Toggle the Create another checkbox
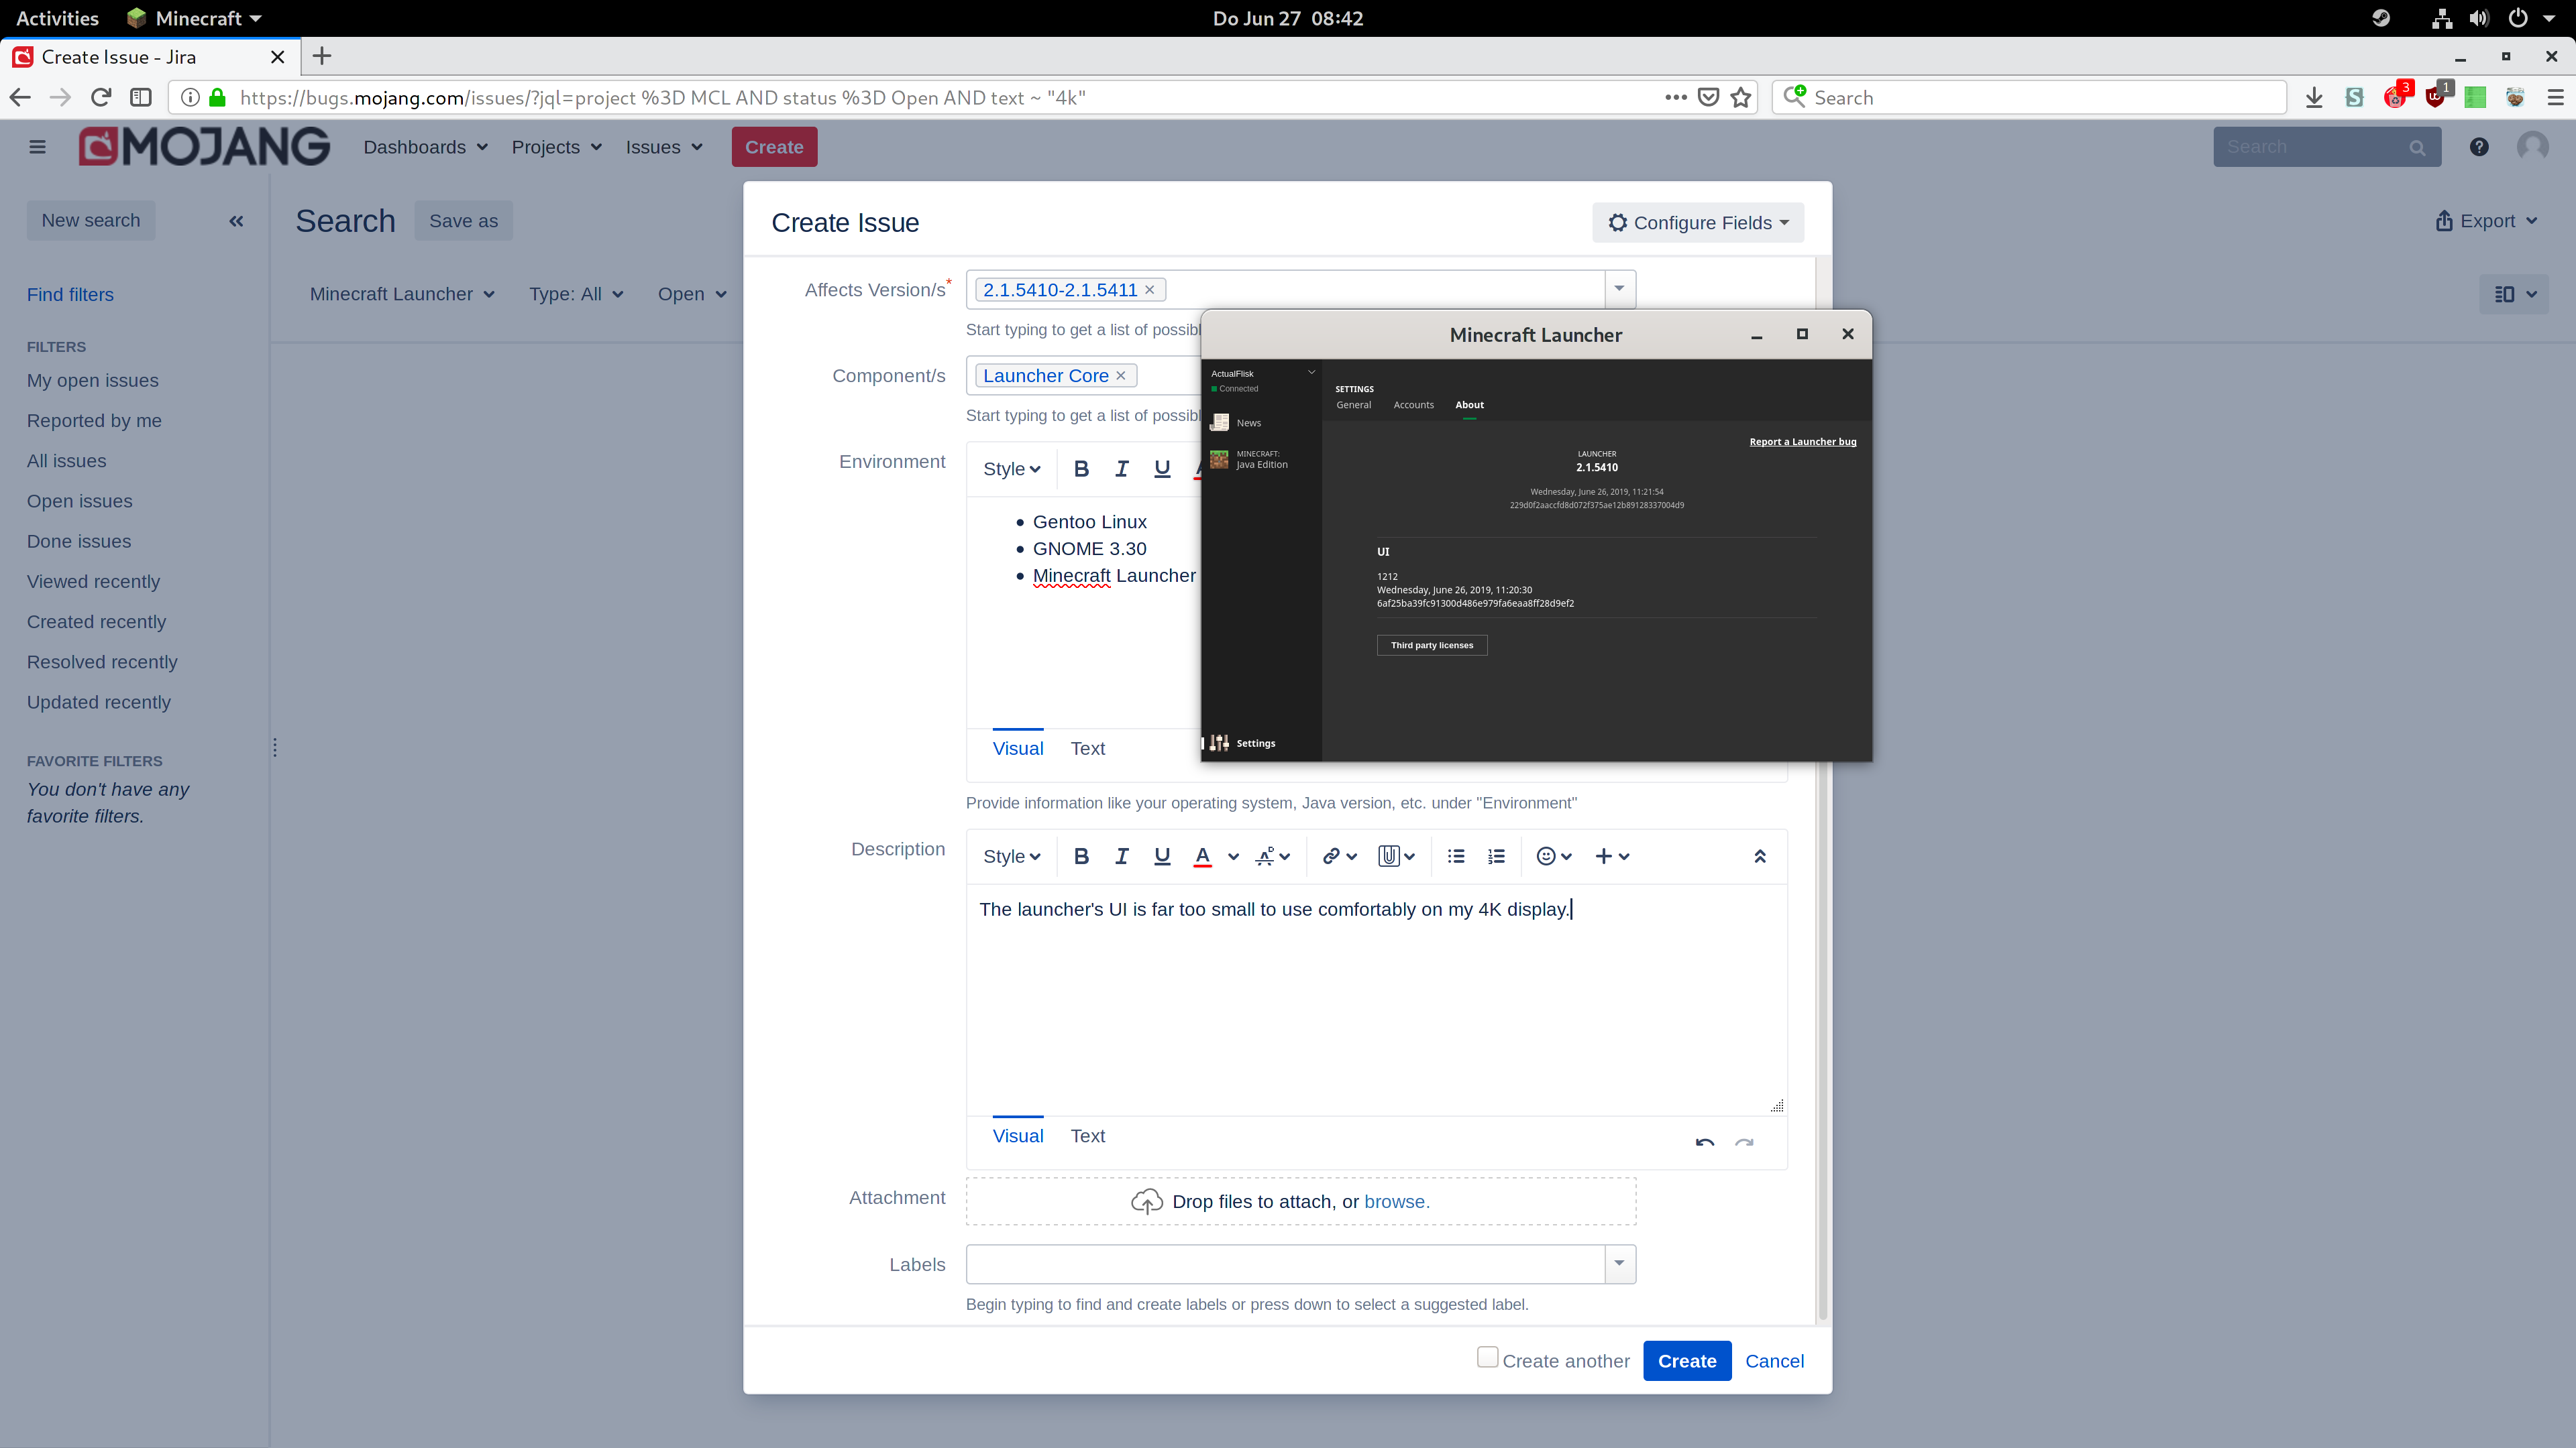The width and height of the screenshot is (2576, 1448). [x=1487, y=1357]
